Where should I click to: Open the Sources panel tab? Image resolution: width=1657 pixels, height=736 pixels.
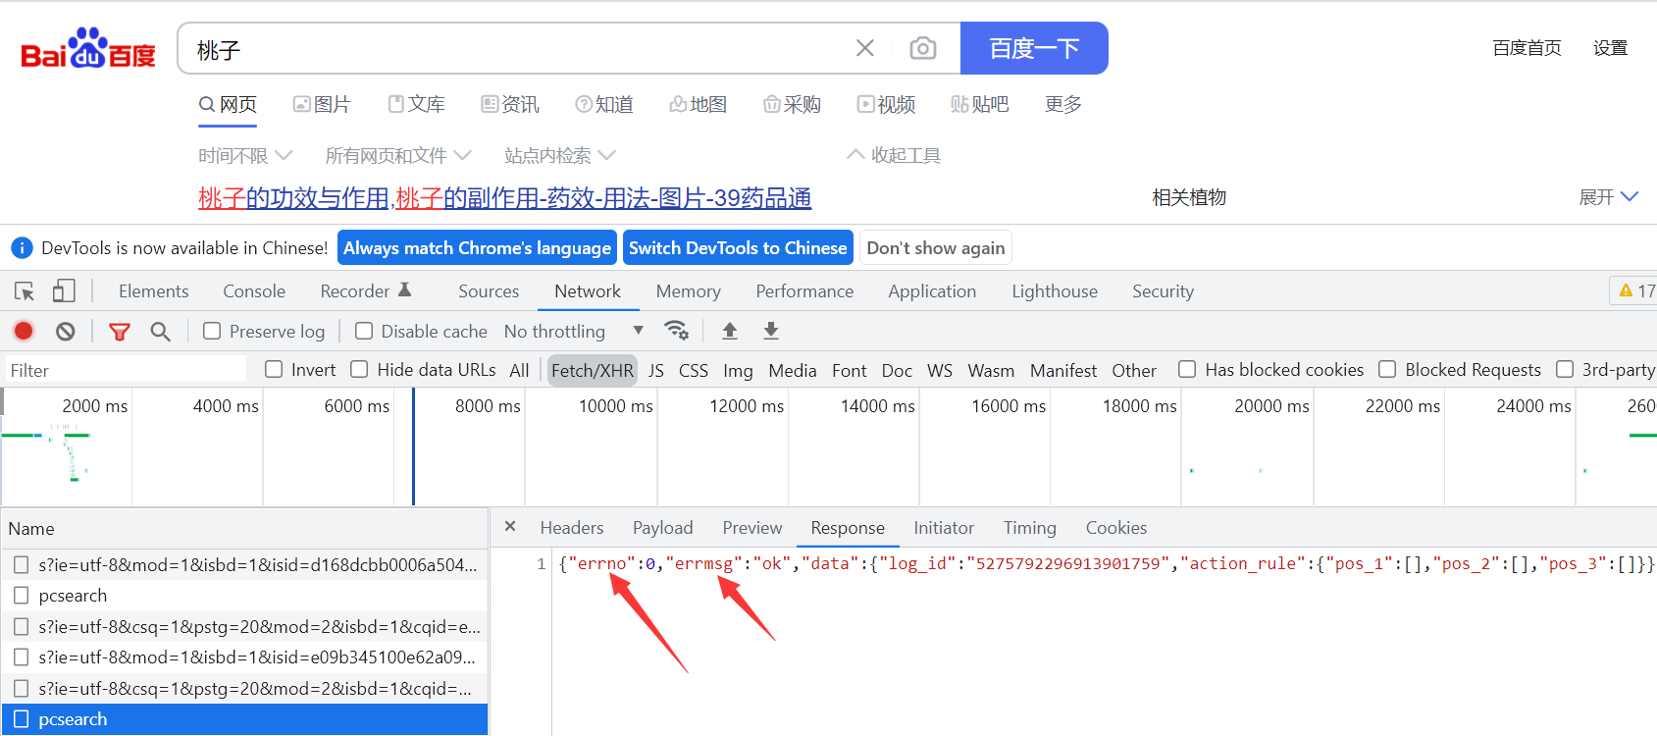(x=489, y=291)
